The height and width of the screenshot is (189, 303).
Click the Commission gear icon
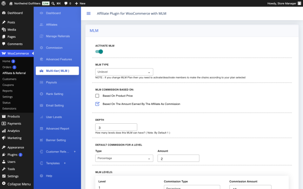click(x=41, y=48)
